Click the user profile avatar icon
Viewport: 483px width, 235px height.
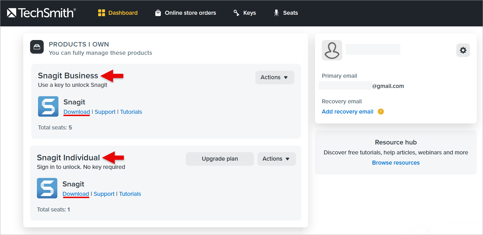(332, 50)
